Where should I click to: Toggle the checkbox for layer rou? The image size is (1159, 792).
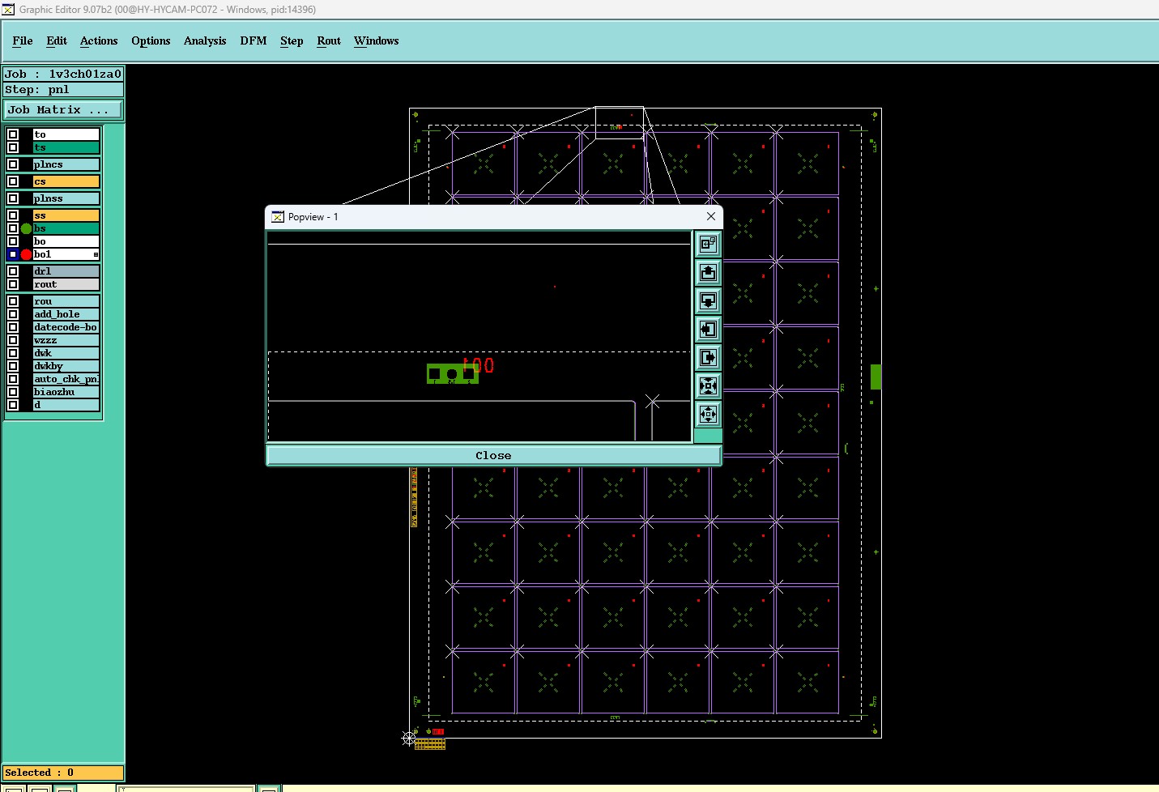coord(13,301)
